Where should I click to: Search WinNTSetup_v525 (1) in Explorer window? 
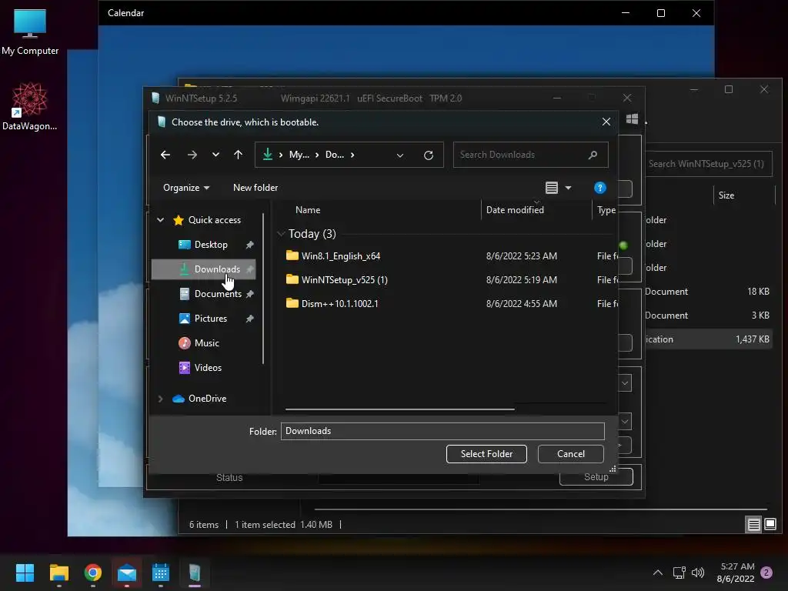coord(708,164)
